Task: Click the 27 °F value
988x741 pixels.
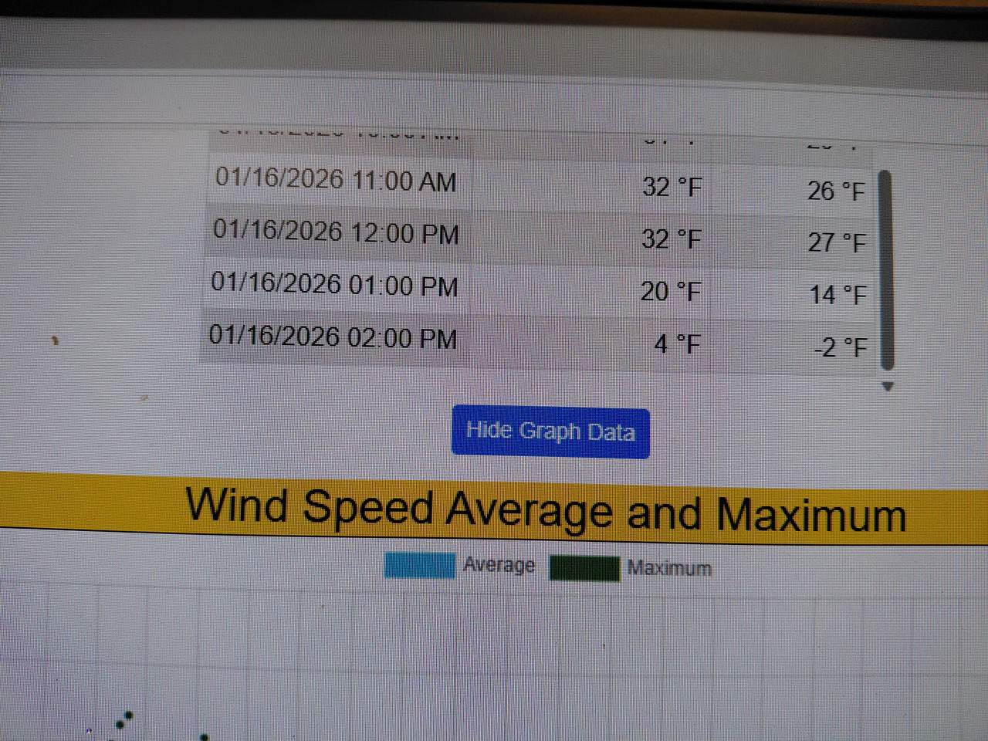Action: [837, 242]
